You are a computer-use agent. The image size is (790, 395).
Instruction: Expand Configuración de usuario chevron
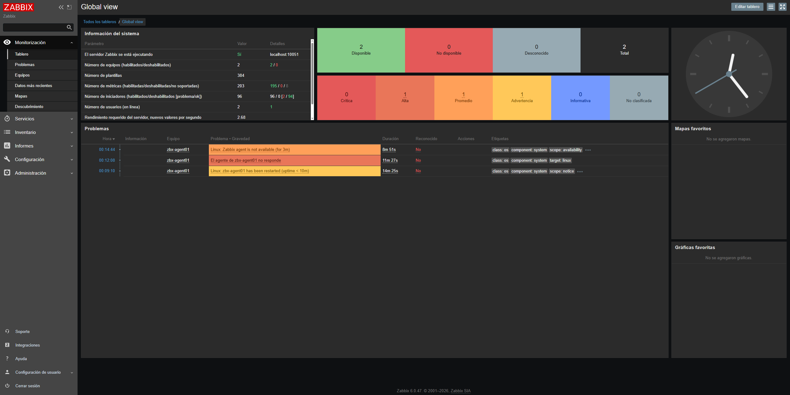tap(72, 372)
